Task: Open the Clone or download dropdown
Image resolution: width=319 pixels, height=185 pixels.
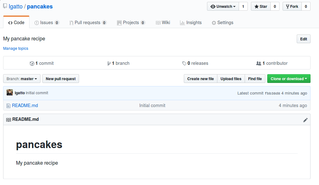Action: coord(289,79)
